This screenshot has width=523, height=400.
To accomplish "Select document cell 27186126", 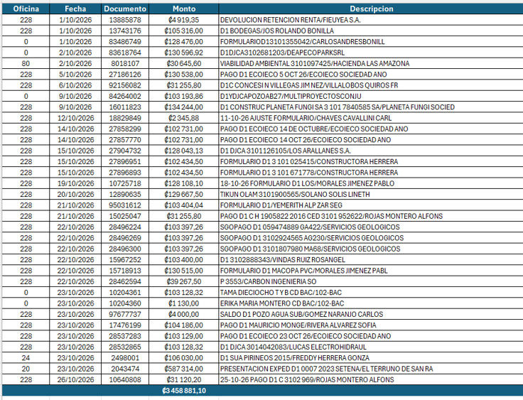I will tap(125, 75).
